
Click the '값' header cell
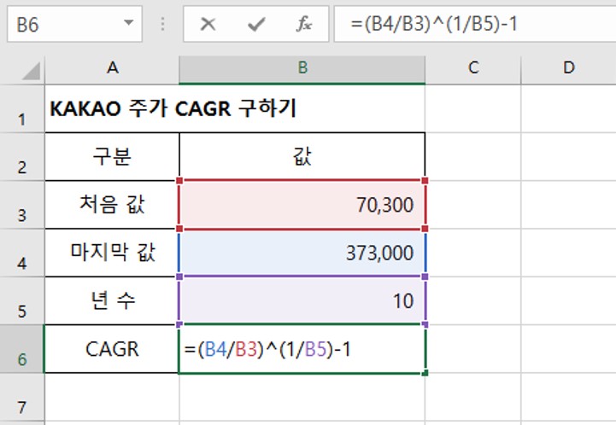pyautogui.click(x=302, y=156)
